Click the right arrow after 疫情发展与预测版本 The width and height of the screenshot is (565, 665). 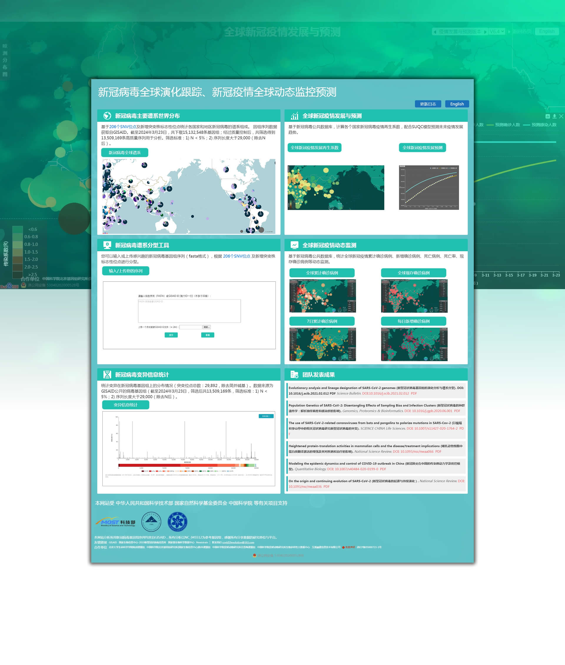pyautogui.click(x=486, y=32)
